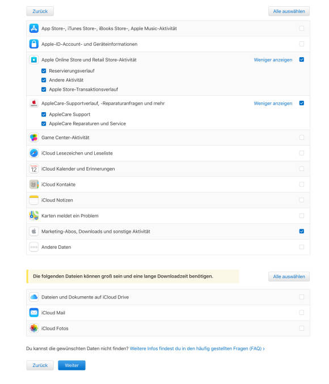
Task: Click the iCloud Drive cloud icon
Action: click(x=34, y=297)
